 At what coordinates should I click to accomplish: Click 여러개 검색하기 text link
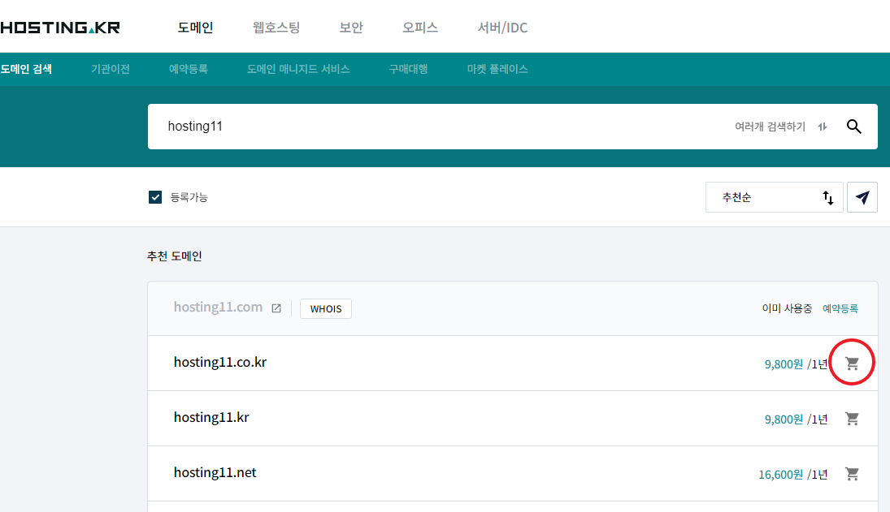[x=770, y=127]
